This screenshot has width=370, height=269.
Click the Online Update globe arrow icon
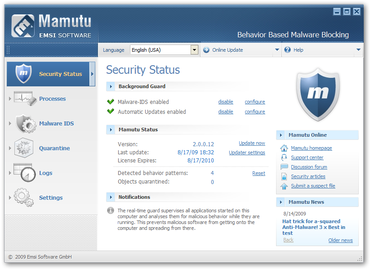tap(206, 50)
